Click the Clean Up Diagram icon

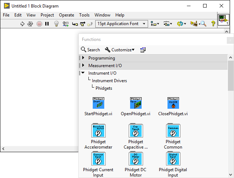[194, 24]
